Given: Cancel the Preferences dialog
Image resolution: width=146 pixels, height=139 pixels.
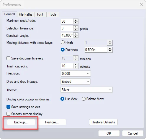Looking at the screenshot, I should click(x=133, y=133).
